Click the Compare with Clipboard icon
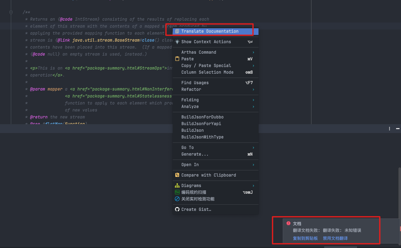 177,175
